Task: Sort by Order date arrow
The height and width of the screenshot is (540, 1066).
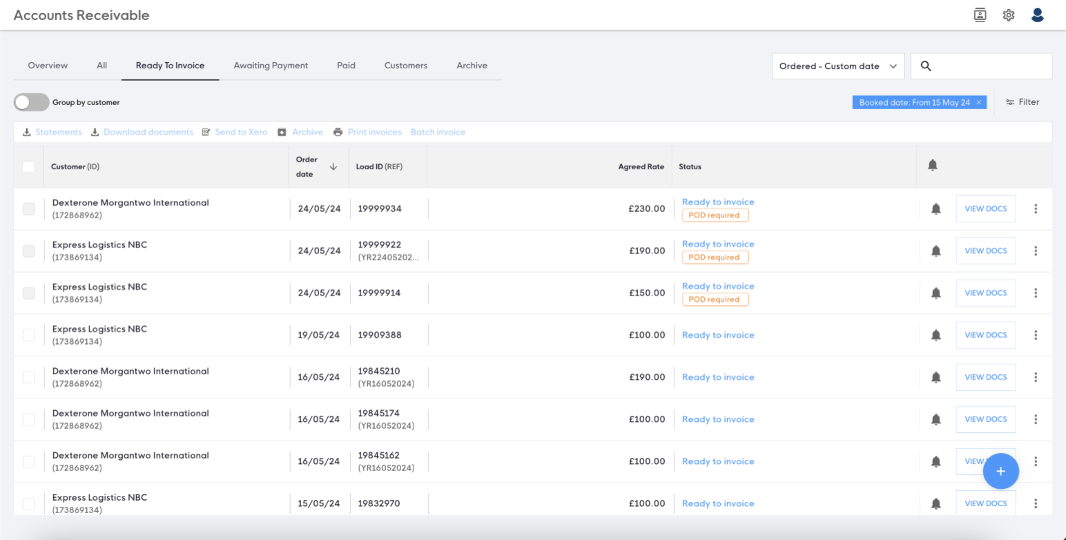Action: [333, 166]
